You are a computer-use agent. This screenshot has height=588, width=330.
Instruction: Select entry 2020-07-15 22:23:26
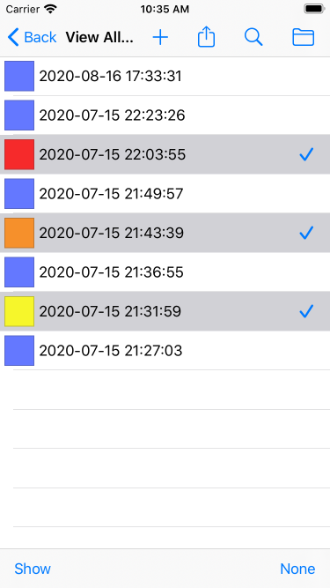(165, 115)
